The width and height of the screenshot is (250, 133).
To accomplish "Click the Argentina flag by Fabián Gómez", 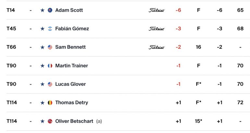I will pos(50,29).
